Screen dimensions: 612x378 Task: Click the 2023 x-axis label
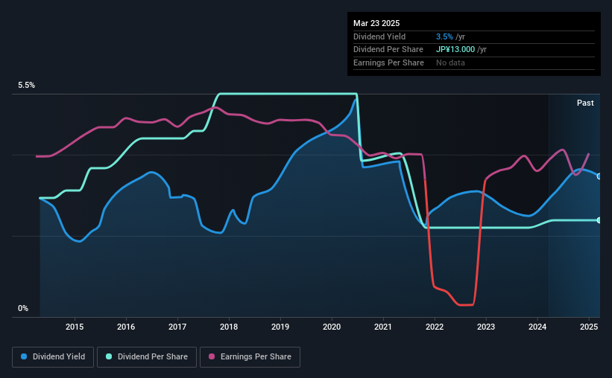pyautogui.click(x=486, y=327)
